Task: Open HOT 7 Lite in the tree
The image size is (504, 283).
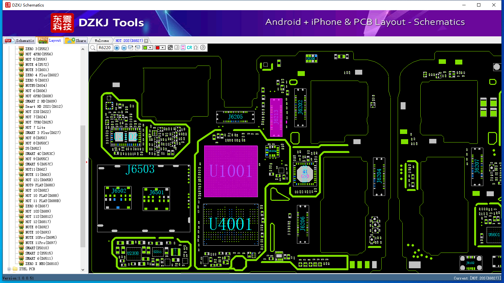Action: (35, 127)
